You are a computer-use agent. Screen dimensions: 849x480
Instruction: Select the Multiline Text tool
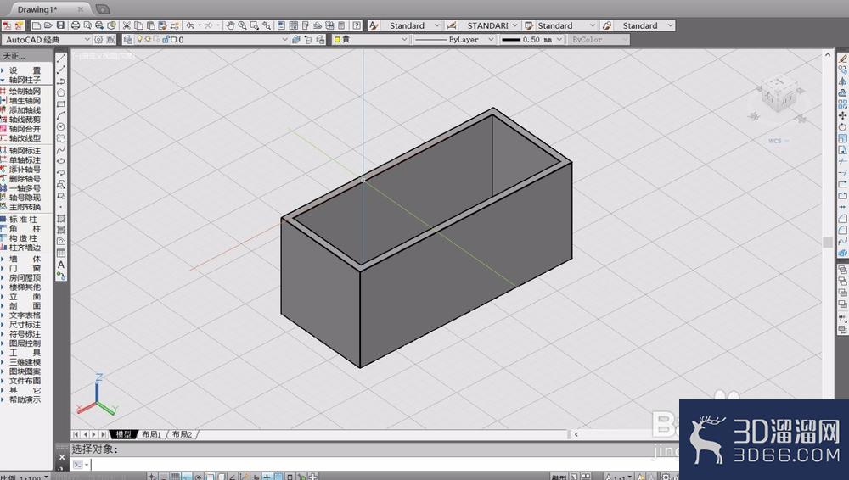61,265
